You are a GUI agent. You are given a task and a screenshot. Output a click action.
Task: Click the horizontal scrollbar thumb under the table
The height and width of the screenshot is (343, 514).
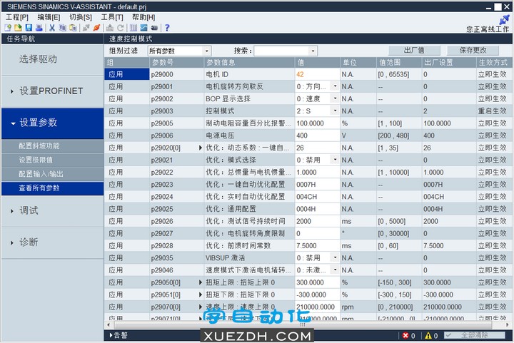pos(302,324)
